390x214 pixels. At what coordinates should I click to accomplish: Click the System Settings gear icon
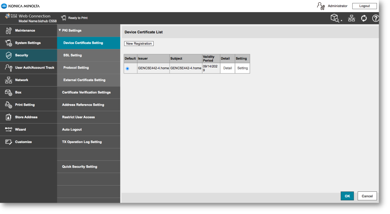coord(9,43)
